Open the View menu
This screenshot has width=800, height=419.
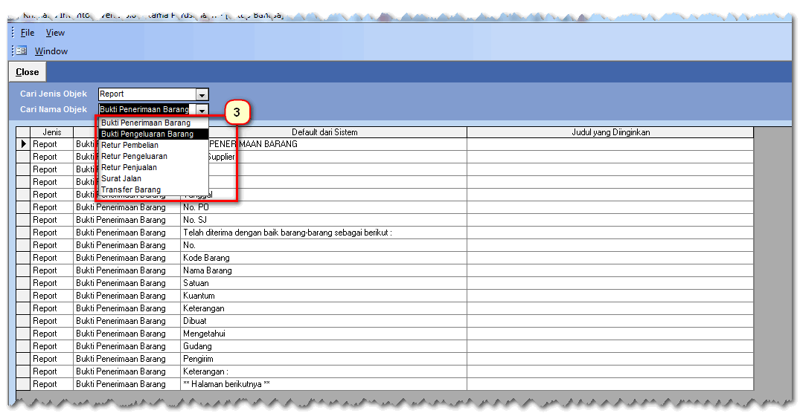click(55, 33)
